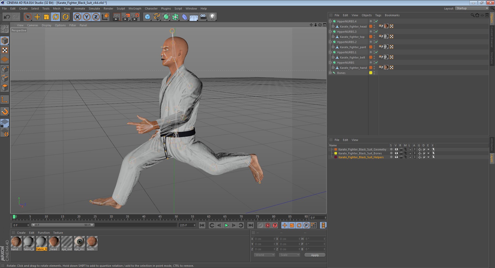This screenshot has width=495, height=268.
Task: Collapse the HyperNURBS.3 tree node
Action: (x=330, y=31)
